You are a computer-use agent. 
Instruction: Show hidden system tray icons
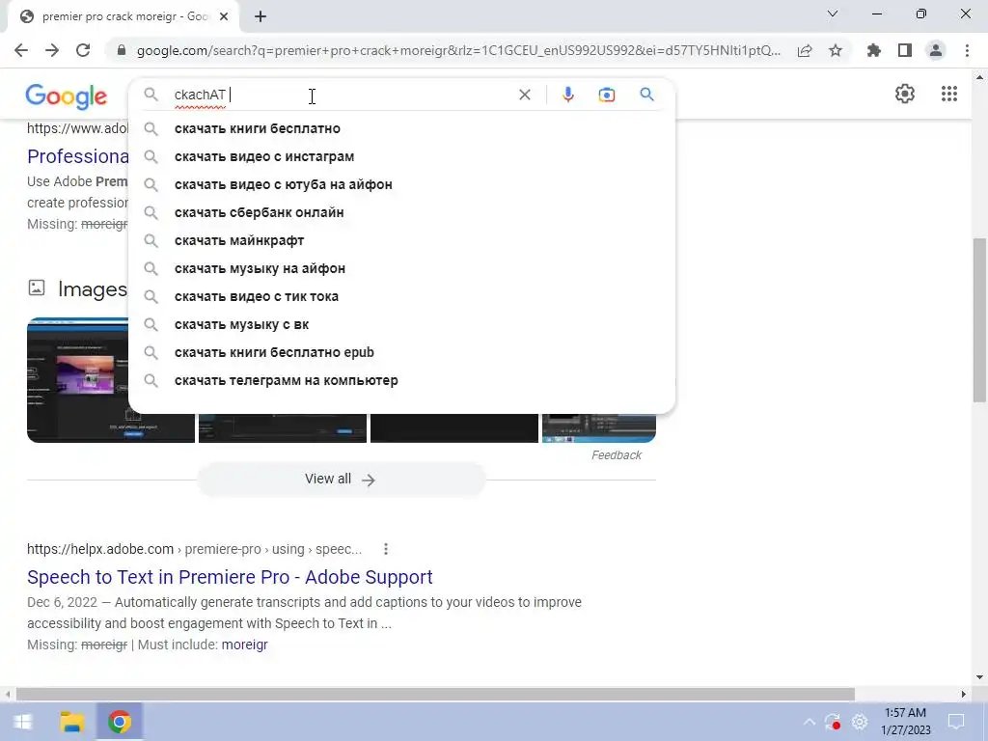pyautogui.click(x=810, y=722)
